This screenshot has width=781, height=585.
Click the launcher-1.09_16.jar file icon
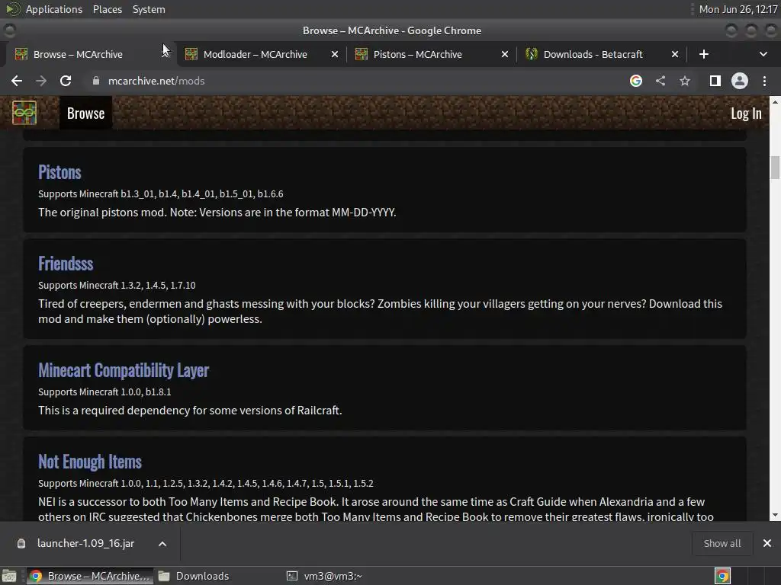point(21,543)
